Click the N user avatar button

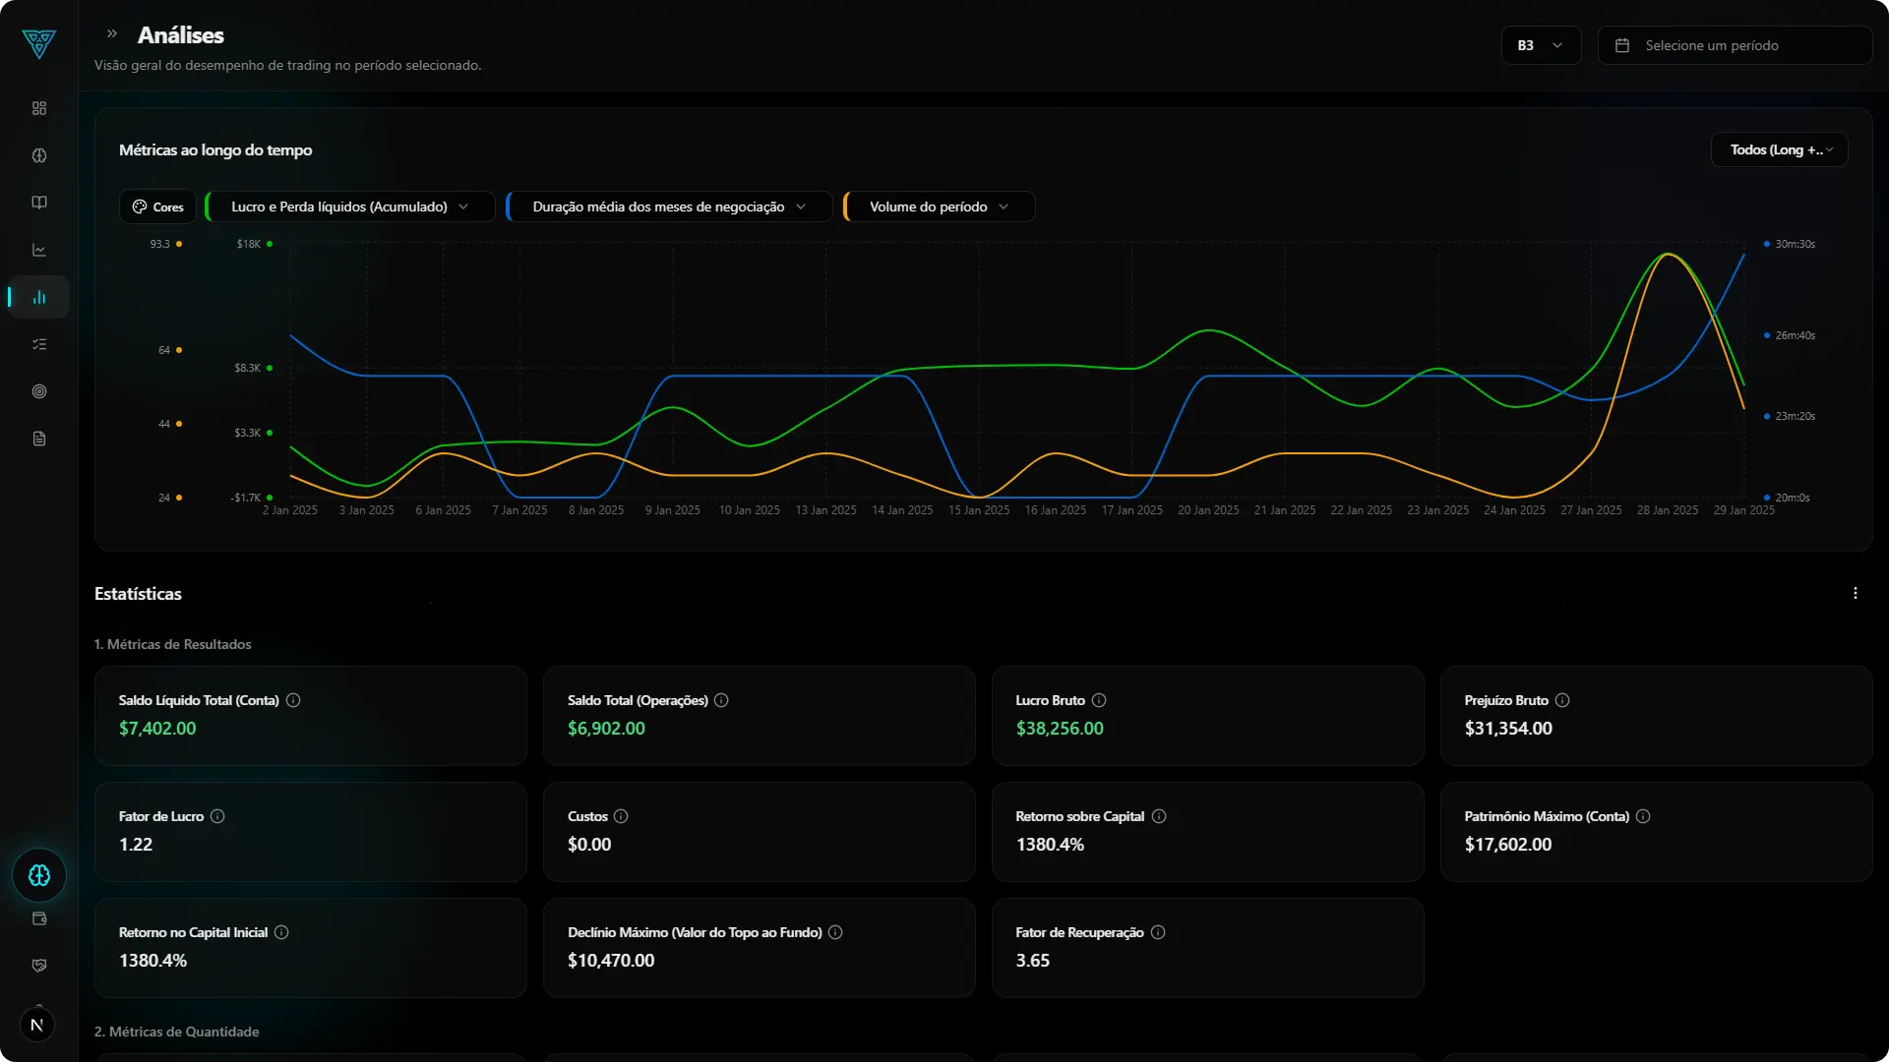[37, 1025]
